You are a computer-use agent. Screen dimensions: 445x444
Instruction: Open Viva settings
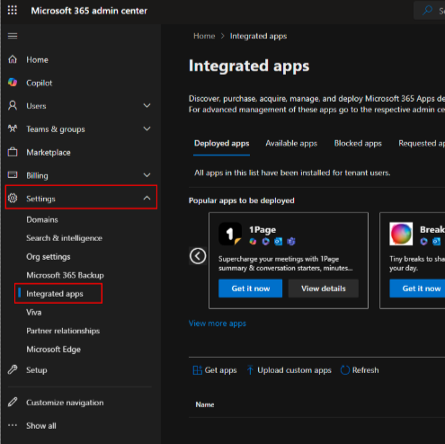[34, 312]
